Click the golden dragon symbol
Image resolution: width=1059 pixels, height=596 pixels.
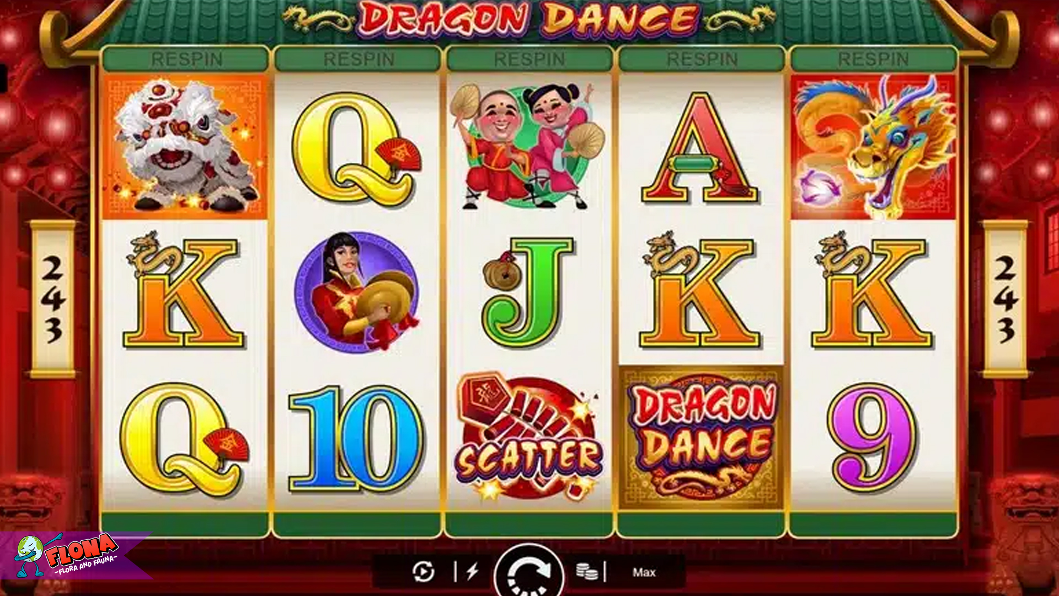pos(873,146)
